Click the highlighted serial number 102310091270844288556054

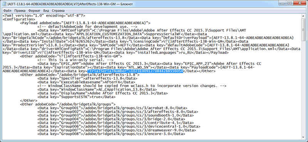(157, 71)
